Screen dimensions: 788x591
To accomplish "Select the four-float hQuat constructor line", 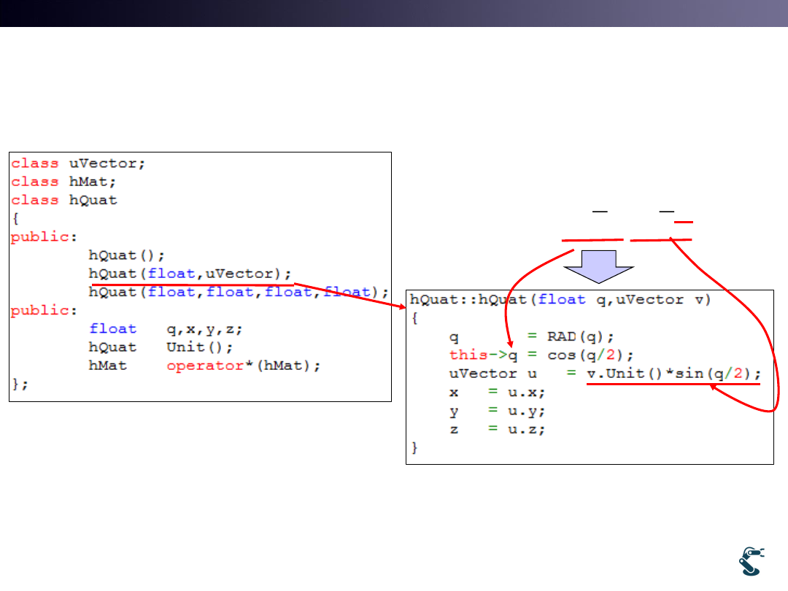I will [x=239, y=292].
